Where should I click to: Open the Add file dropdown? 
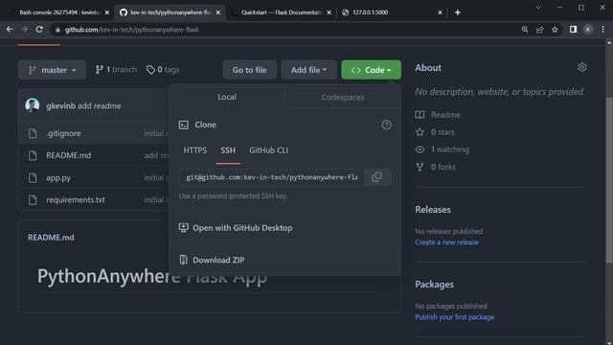pos(308,70)
